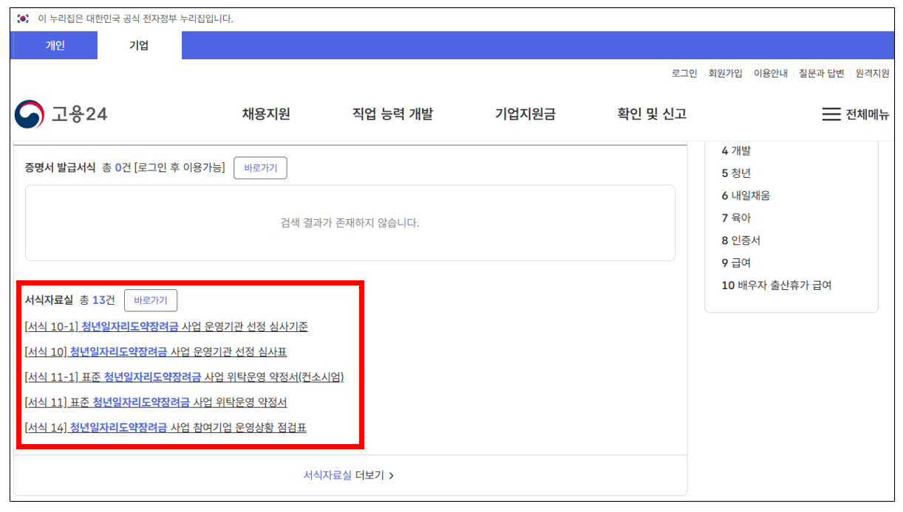Open the 확인 및 신고 menu
903x512 pixels.
tap(651, 113)
